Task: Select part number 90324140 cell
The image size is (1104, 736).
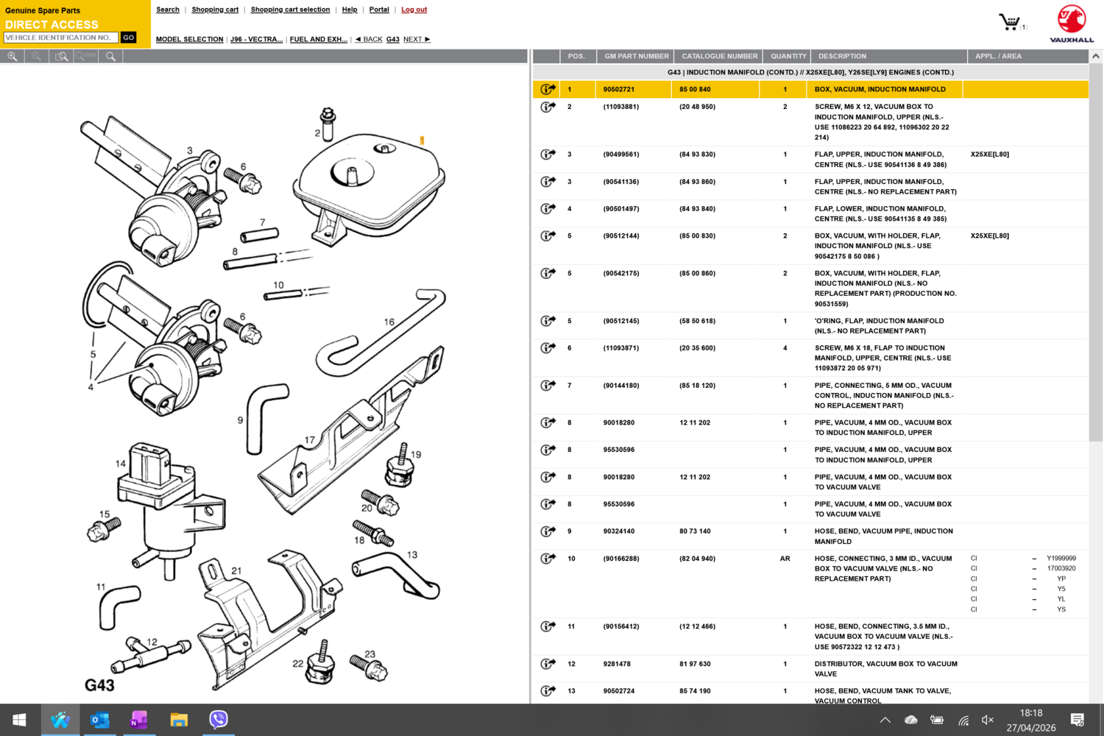Action: [619, 531]
